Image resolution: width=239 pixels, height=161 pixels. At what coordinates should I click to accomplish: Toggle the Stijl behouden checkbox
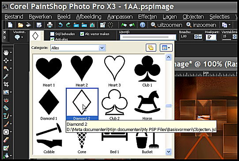pos(52,34)
